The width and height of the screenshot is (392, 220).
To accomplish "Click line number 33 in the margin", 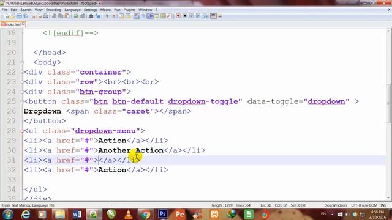I will (11, 179).
